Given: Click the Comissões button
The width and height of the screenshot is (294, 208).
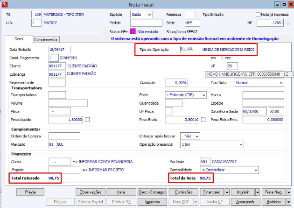Looking at the screenshot, I should [183, 192].
